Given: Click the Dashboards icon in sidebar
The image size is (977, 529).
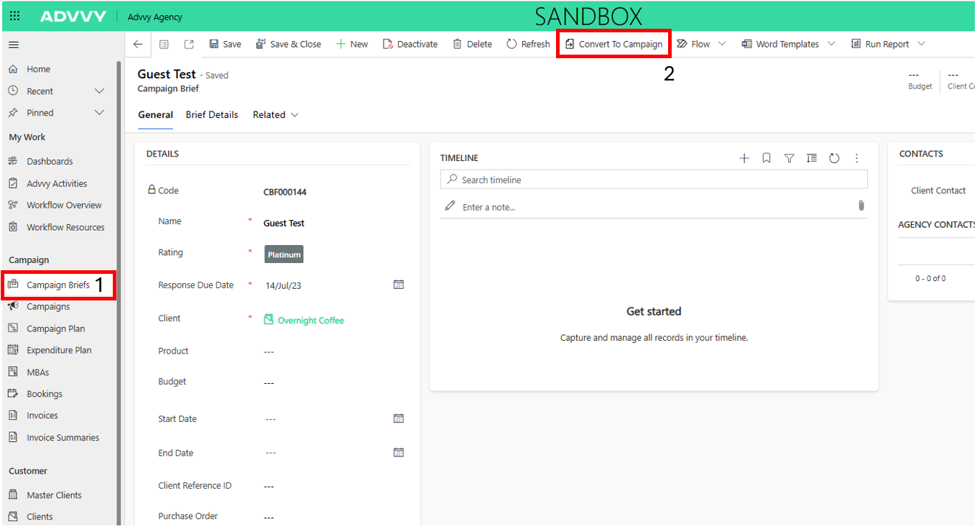Looking at the screenshot, I should (13, 161).
